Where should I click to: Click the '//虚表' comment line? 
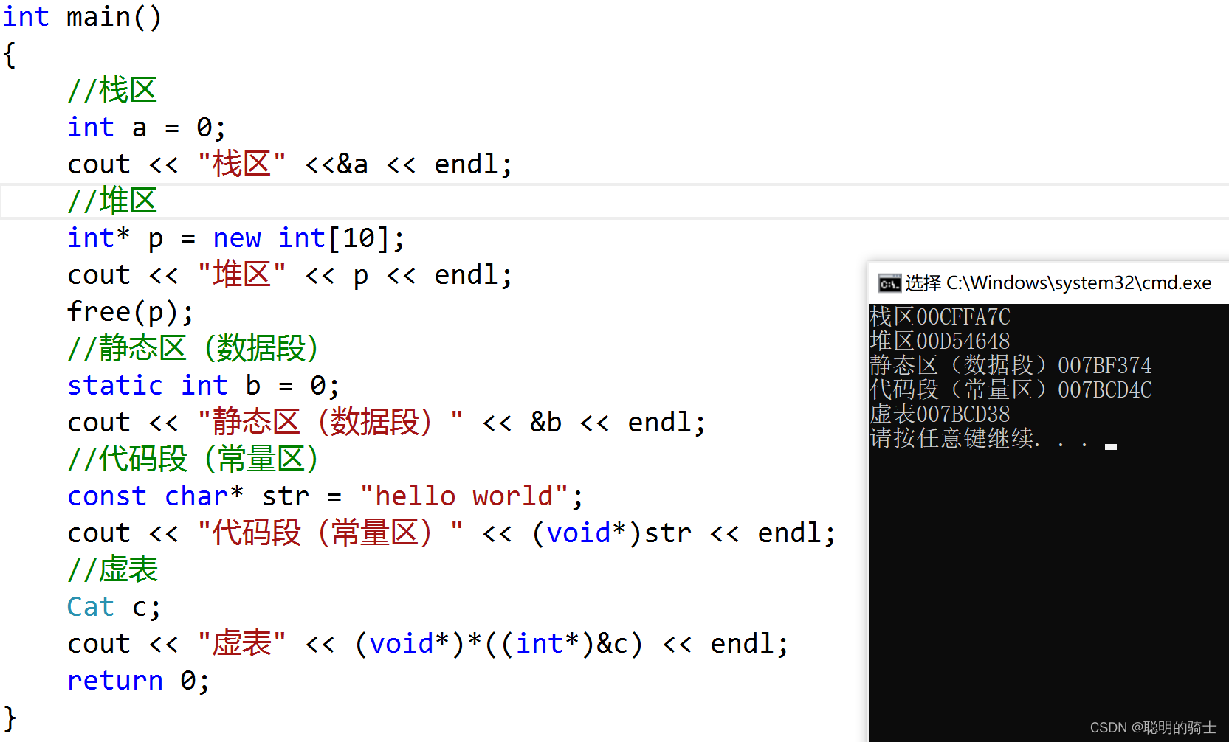(112, 569)
